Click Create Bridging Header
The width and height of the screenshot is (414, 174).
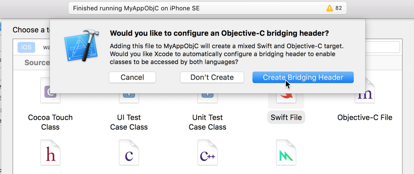click(x=303, y=77)
